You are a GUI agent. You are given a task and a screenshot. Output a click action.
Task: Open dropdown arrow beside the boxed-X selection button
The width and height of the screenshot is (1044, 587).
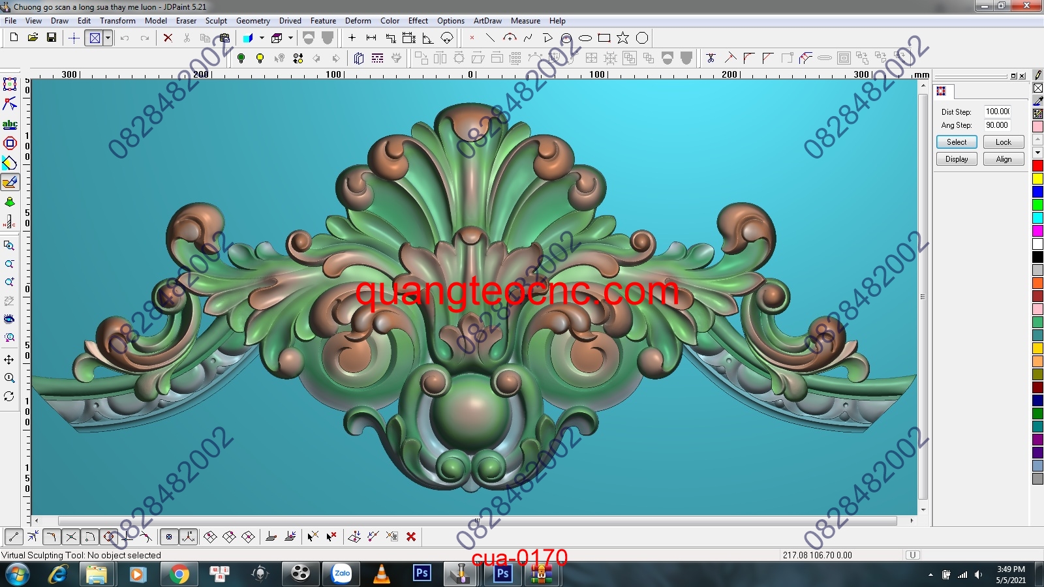(108, 38)
